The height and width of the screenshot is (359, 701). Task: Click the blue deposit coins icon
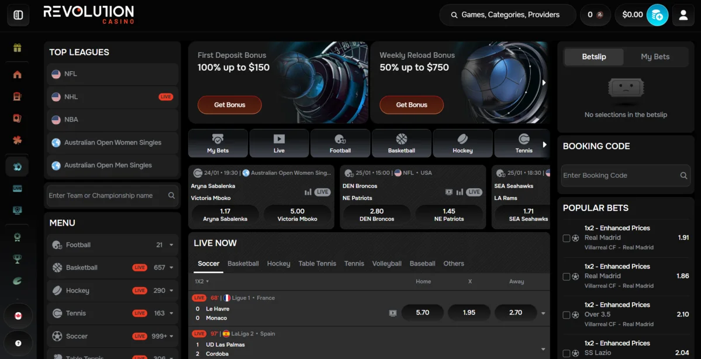[x=657, y=15]
